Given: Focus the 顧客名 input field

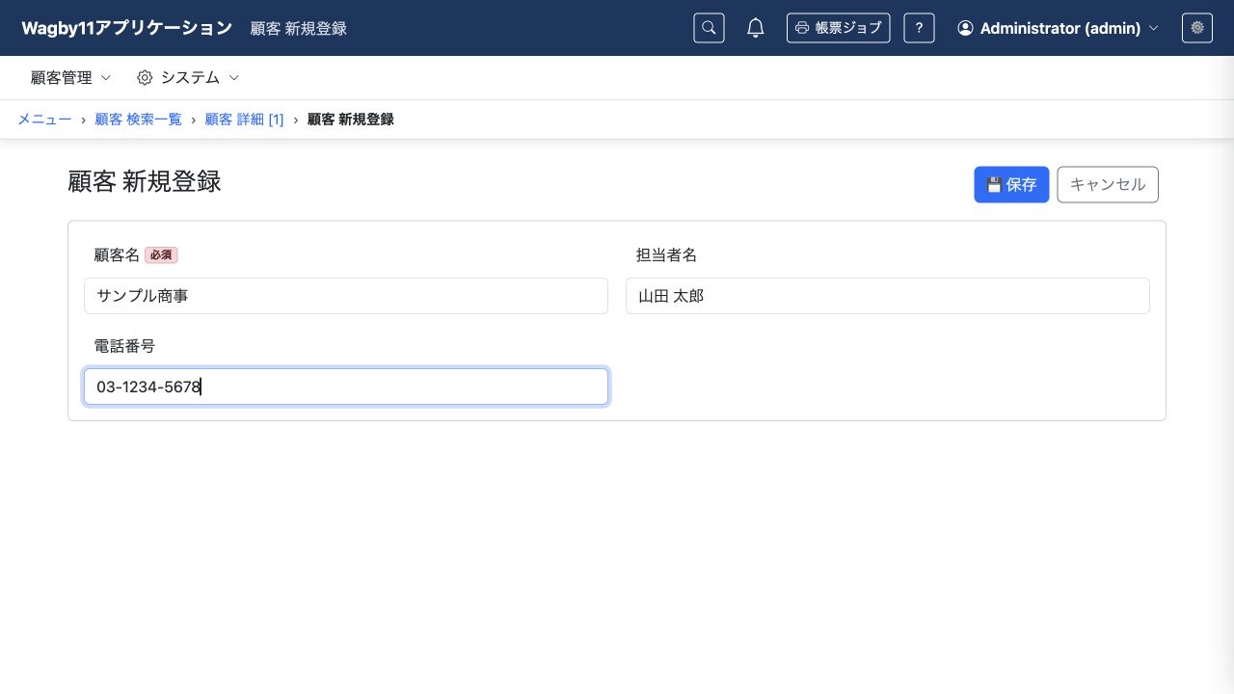Looking at the screenshot, I should 346,296.
